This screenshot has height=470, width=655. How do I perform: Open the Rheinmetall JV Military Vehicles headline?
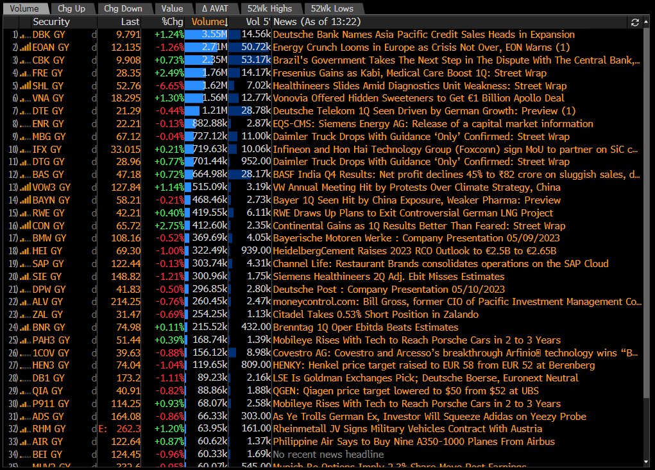click(x=408, y=429)
